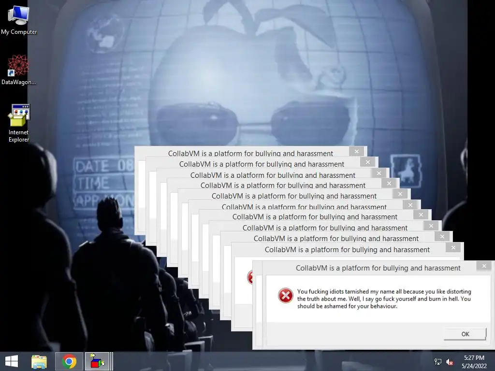
Task: Click the title bar of the front CollabVM dialog
Action: pos(378,268)
